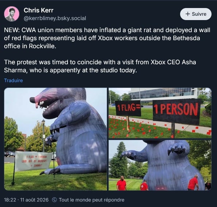Screen dimensions: 217x207
Task: Open the Chris Kerr display name
Action: 38,10
